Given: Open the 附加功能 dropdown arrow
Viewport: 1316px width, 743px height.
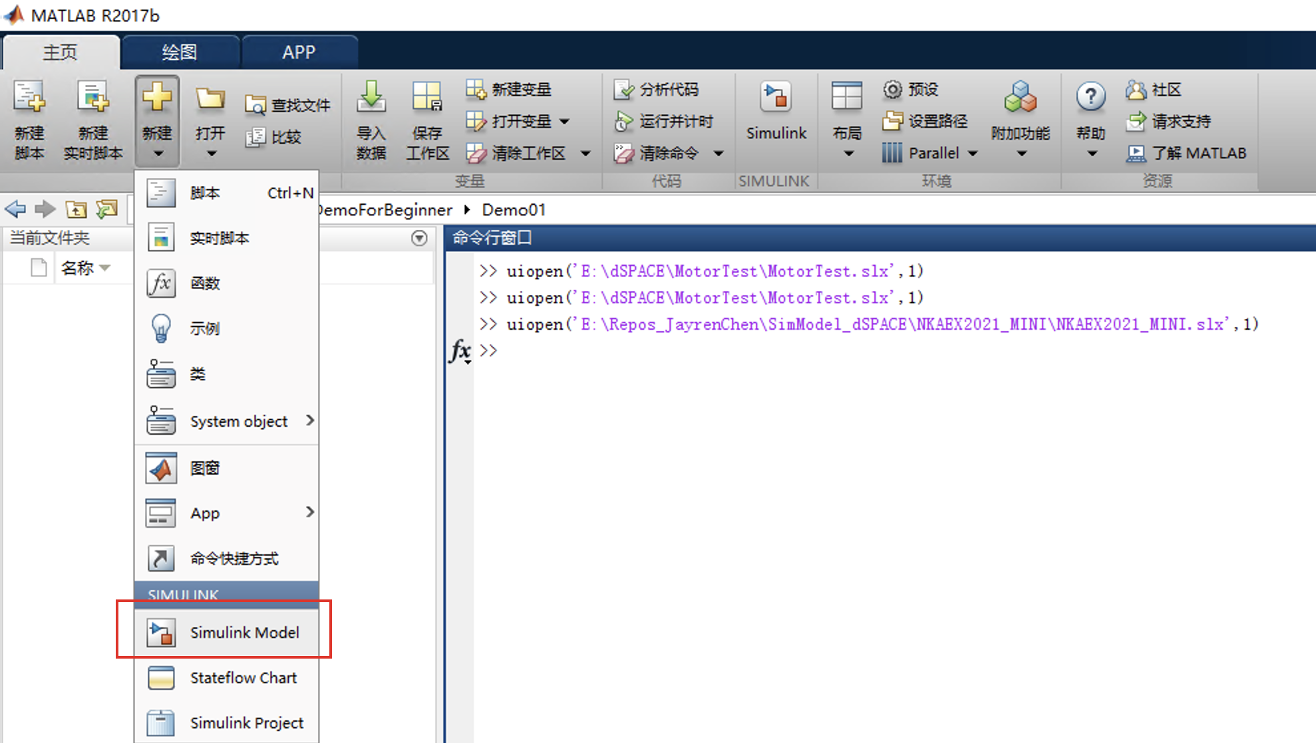Looking at the screenshot, I should point(1022,154).
